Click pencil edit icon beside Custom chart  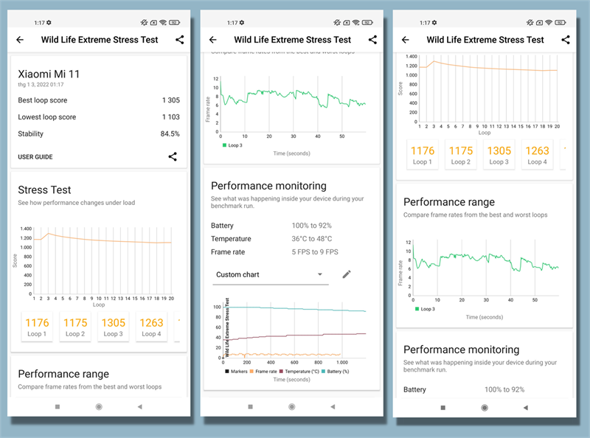tap(347, 274)
